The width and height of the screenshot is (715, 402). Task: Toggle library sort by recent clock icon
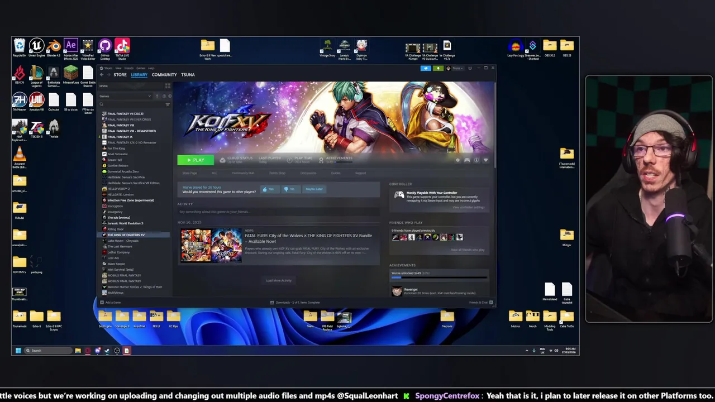(x=164, y=96)
